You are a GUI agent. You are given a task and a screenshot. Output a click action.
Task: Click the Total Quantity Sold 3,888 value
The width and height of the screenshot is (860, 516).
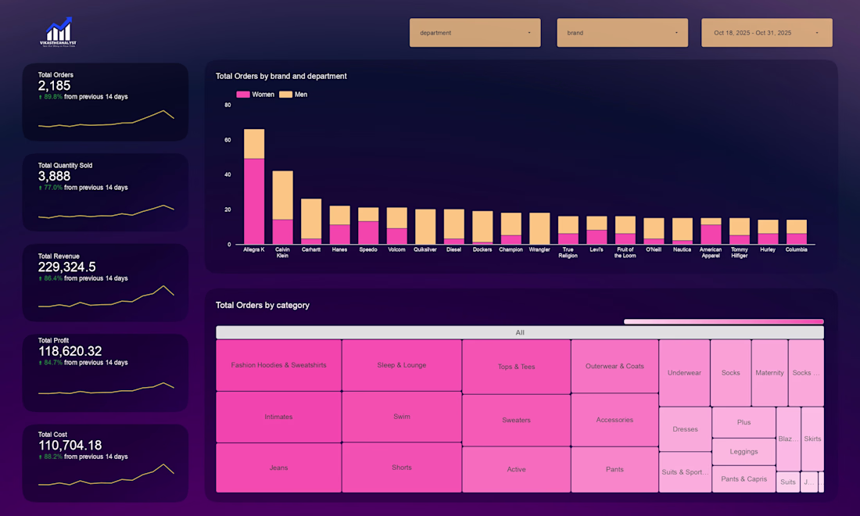(54, 176)
